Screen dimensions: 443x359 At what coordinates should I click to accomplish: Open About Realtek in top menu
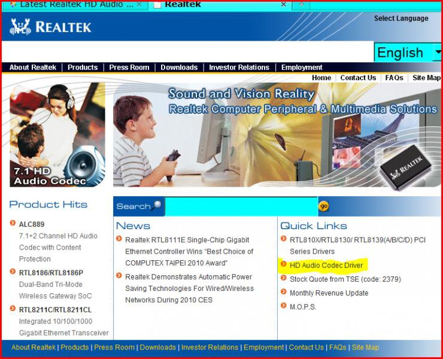click(x=33, y=68)
